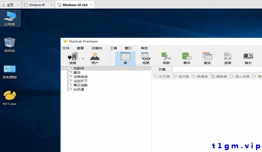Open the 收藏夹 favorites menu

click(x=97, y=48)
